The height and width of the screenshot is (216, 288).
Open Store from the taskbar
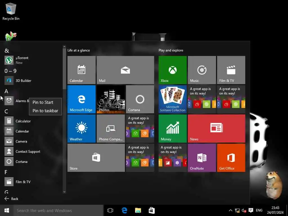[152, 210]
